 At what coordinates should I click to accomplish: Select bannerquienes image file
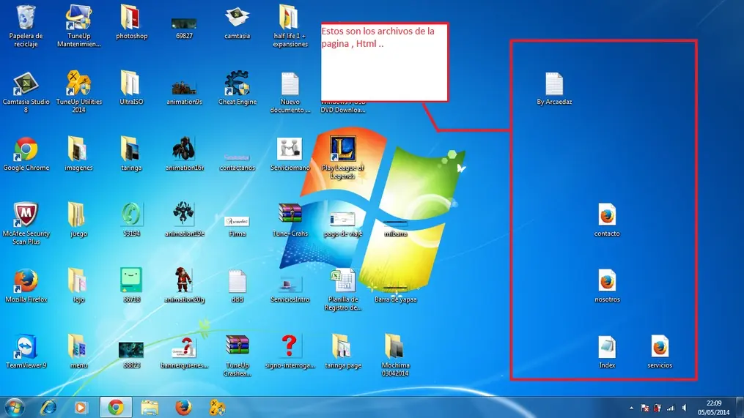click(x=184, y=348)
